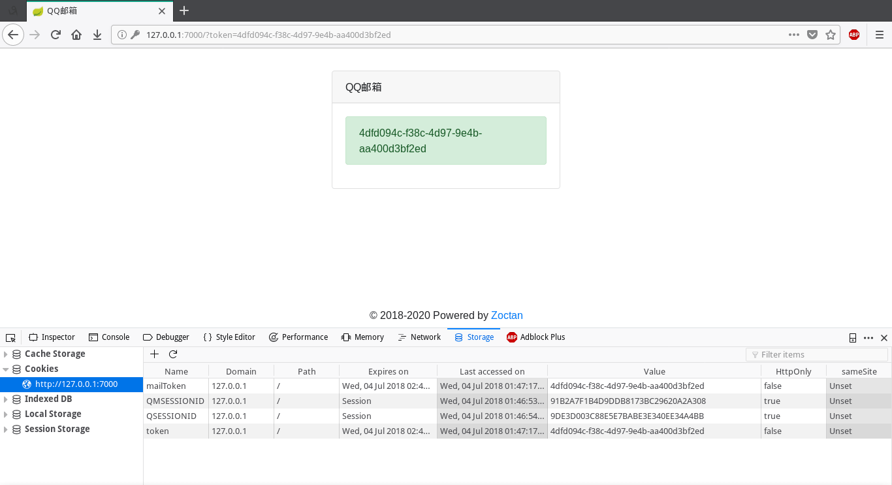Collapse the Cookies tree node
Viewport: 892px width, 485px height.
click(6, 369)
